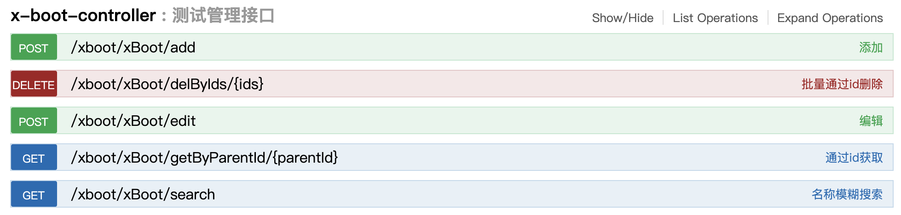Click the List Operations link

(x=715, y=18)
